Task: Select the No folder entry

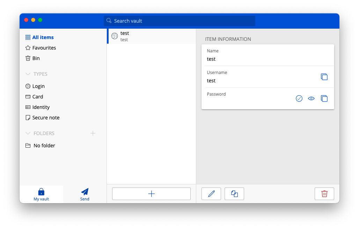Action: [40, 146]
